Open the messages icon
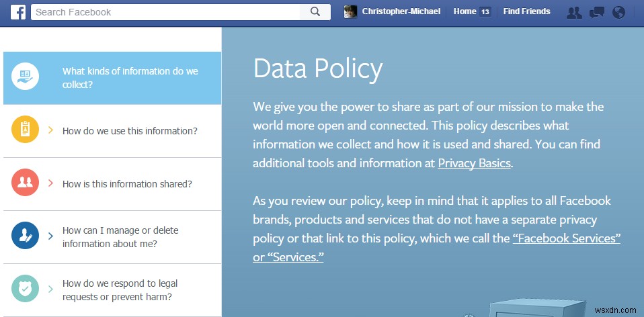This screenshot has height=317, width=644. pos(596,12)
